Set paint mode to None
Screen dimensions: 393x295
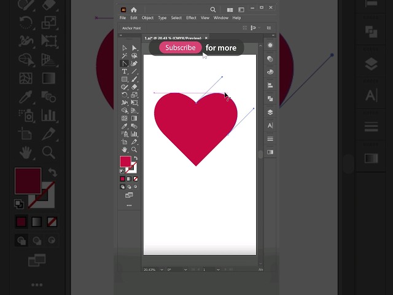(136, 179)
